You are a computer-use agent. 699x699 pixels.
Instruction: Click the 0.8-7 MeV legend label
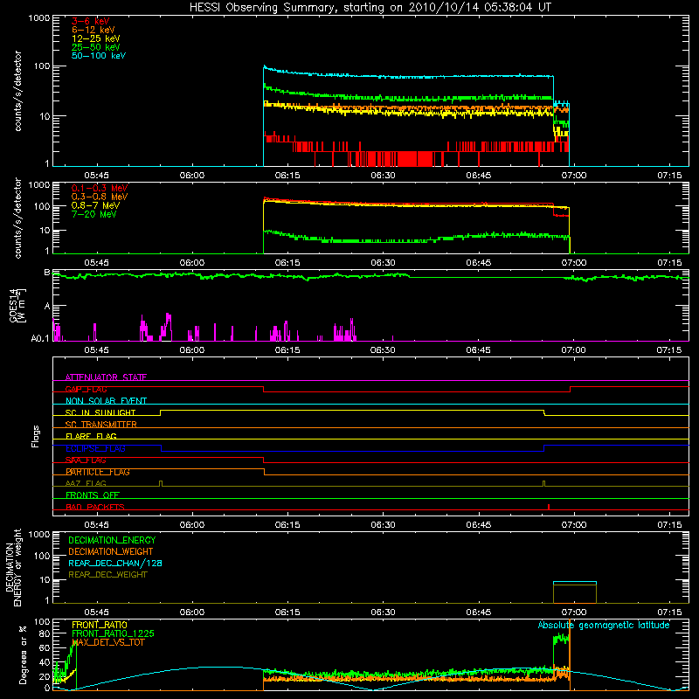coord(95,205)
